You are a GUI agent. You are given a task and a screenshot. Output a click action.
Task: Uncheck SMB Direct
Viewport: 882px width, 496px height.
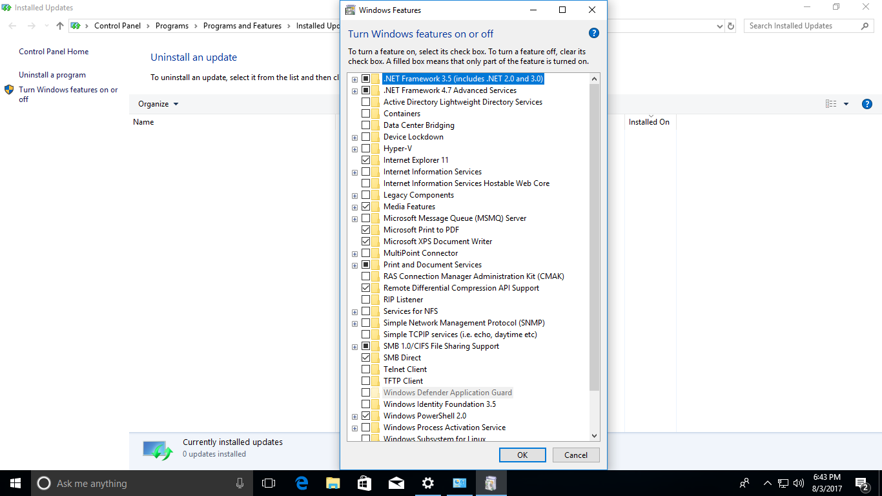[x=366, y=358]
